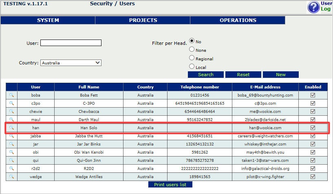
Task: Toggle Enabled checkbox for Obi Wan Kenobi
Action: [313, 152]
